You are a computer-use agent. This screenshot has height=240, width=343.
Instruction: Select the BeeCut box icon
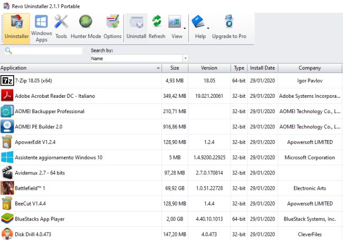coord(7,203)
